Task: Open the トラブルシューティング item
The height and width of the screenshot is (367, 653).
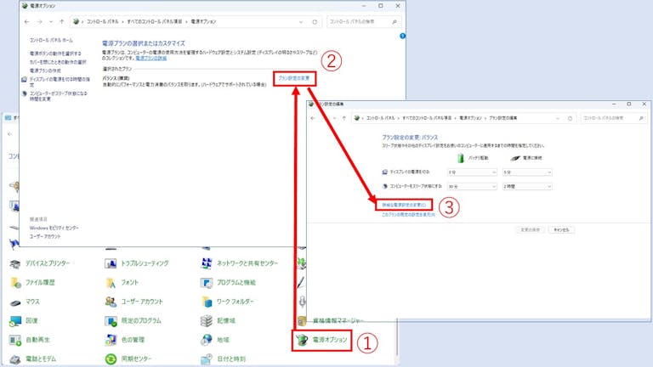Action: pyautogui.click(x=137, y=263)
